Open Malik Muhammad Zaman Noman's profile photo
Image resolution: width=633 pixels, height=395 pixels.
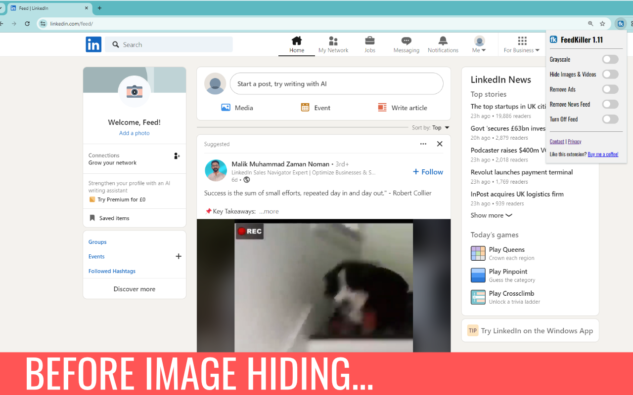[216, 170]
